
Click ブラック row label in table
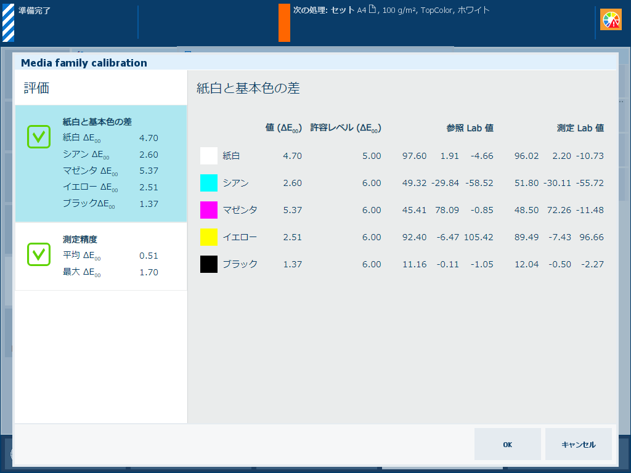tap(240, 264)
